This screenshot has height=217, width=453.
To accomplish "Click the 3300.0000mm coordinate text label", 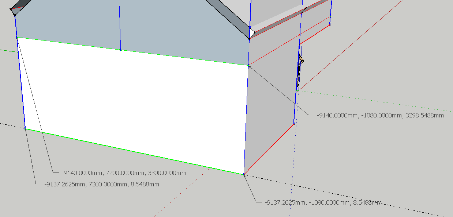I will pos(124,173).
